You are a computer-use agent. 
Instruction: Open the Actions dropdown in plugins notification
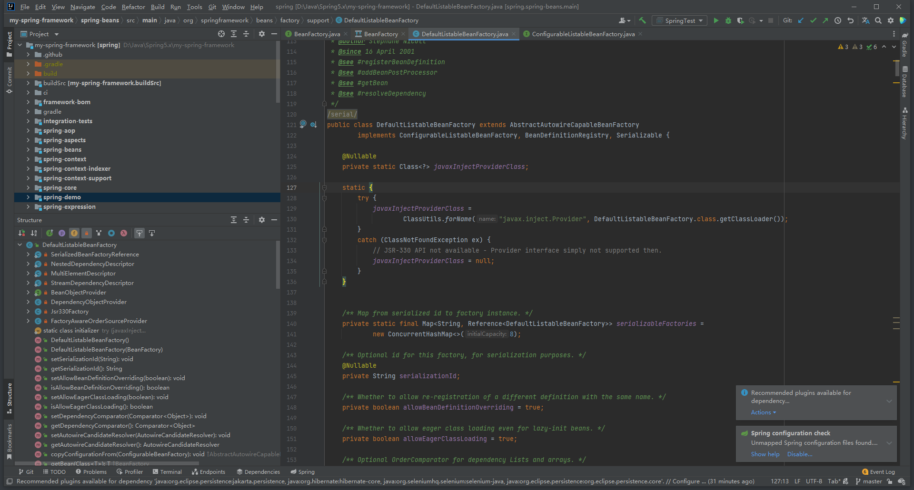click(764, 412)
